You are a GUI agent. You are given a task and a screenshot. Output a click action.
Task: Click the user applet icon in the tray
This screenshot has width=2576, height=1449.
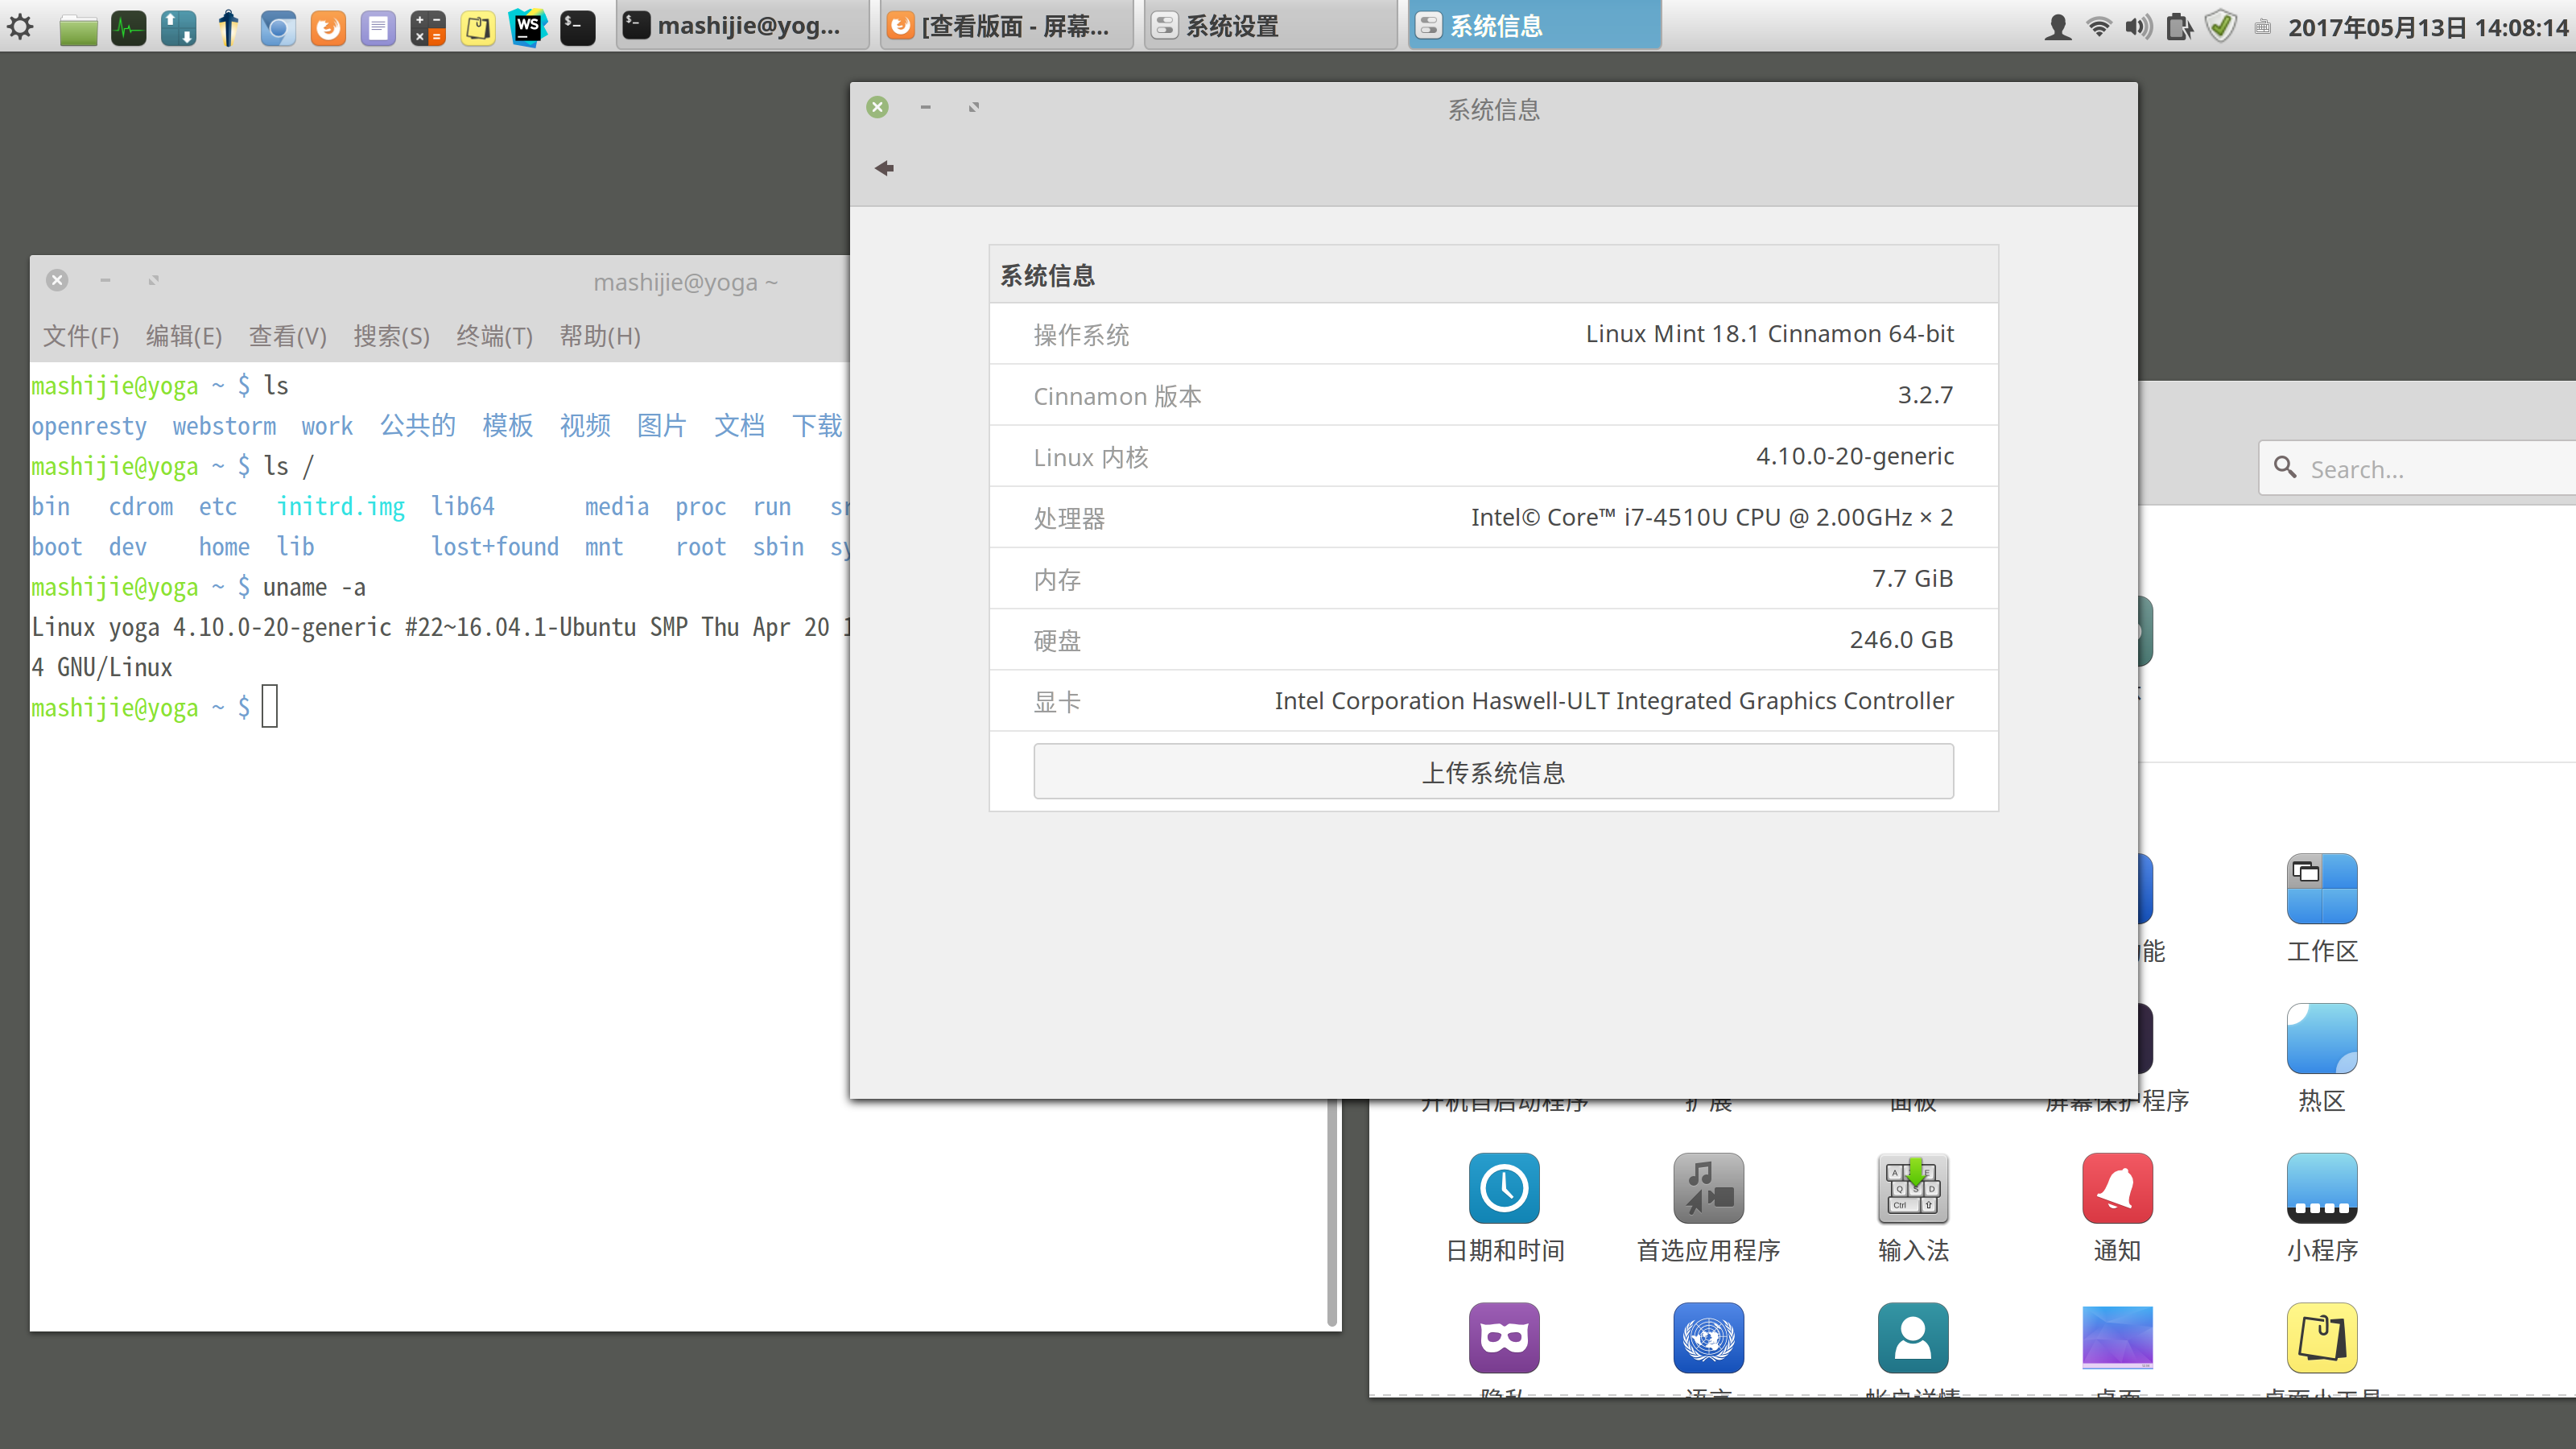pyautogui.click(x=2057, y=27)
